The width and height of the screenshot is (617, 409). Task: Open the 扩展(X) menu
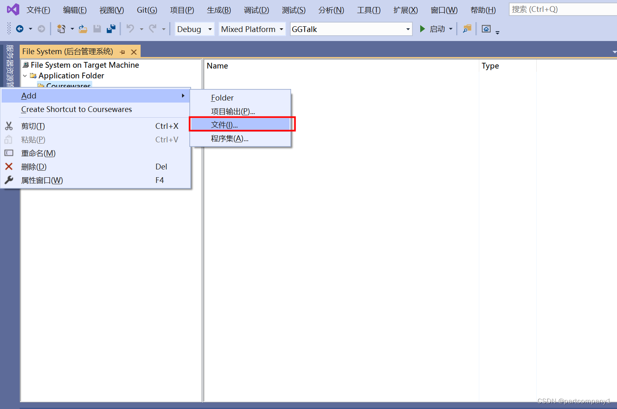(x=405, y=10)
